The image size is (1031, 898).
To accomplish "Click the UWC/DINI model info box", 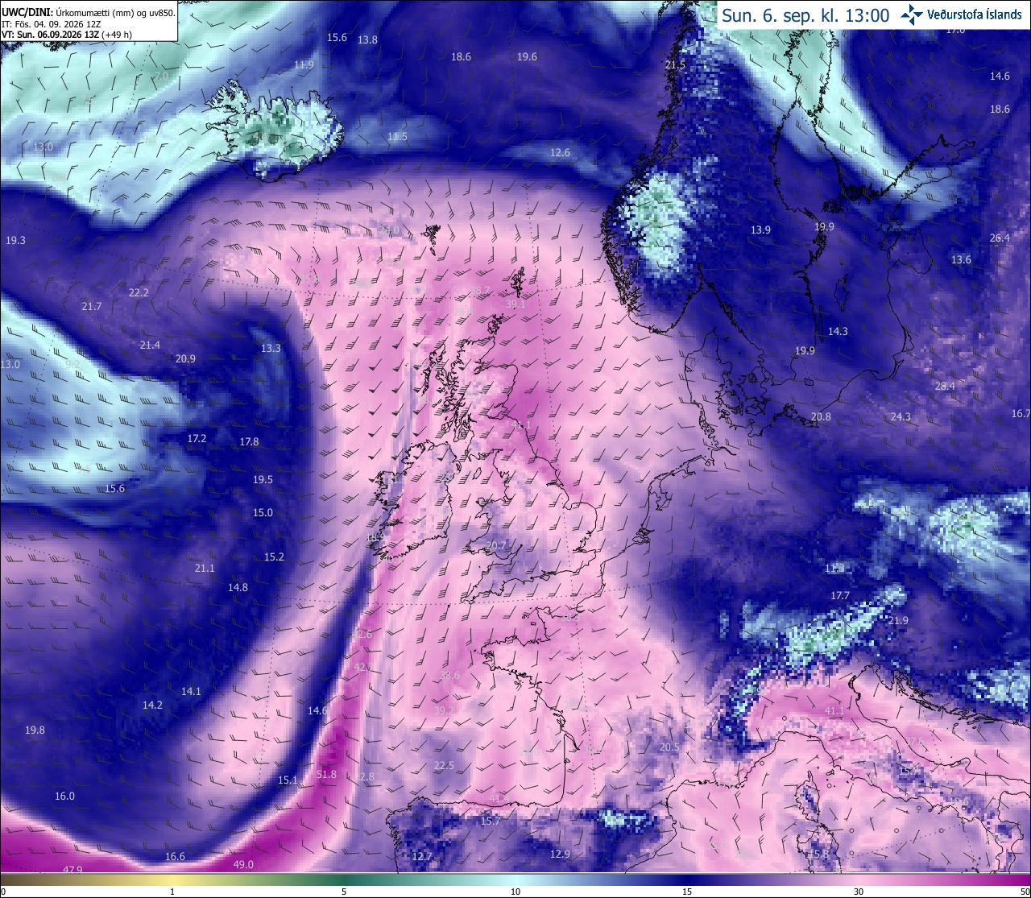I will [89, 20].
